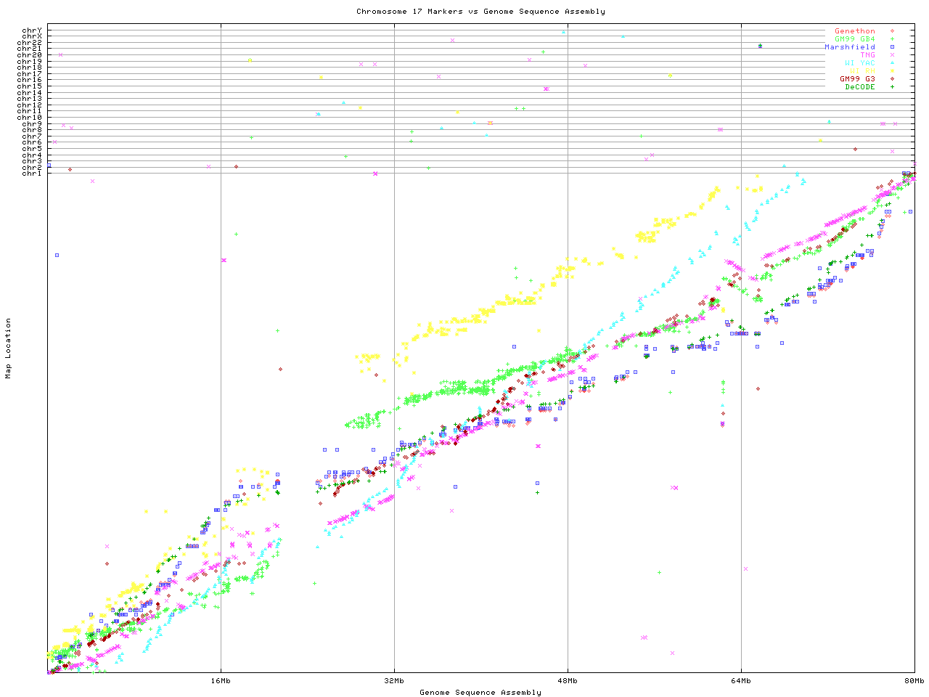Click the 80Mb x-axis tick label
Image resolution: width=929 pixels, height=697 pixels.
(x=914, y=681)
